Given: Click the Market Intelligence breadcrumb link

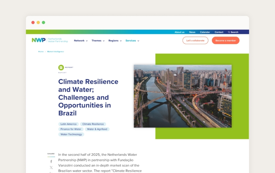Looking at the screenshot, I should coord(55,52).
